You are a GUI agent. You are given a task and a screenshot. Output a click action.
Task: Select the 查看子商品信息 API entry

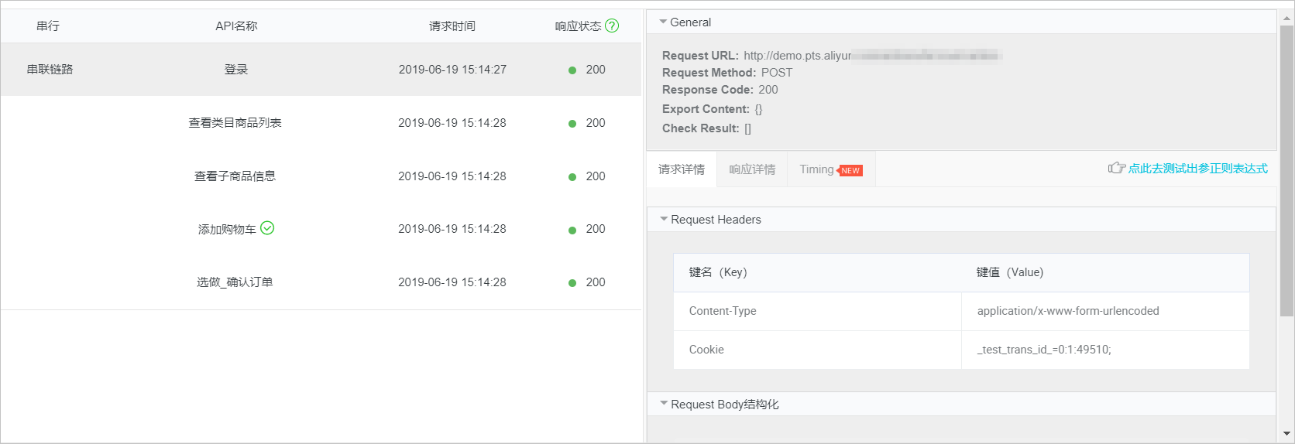[235, 176]
